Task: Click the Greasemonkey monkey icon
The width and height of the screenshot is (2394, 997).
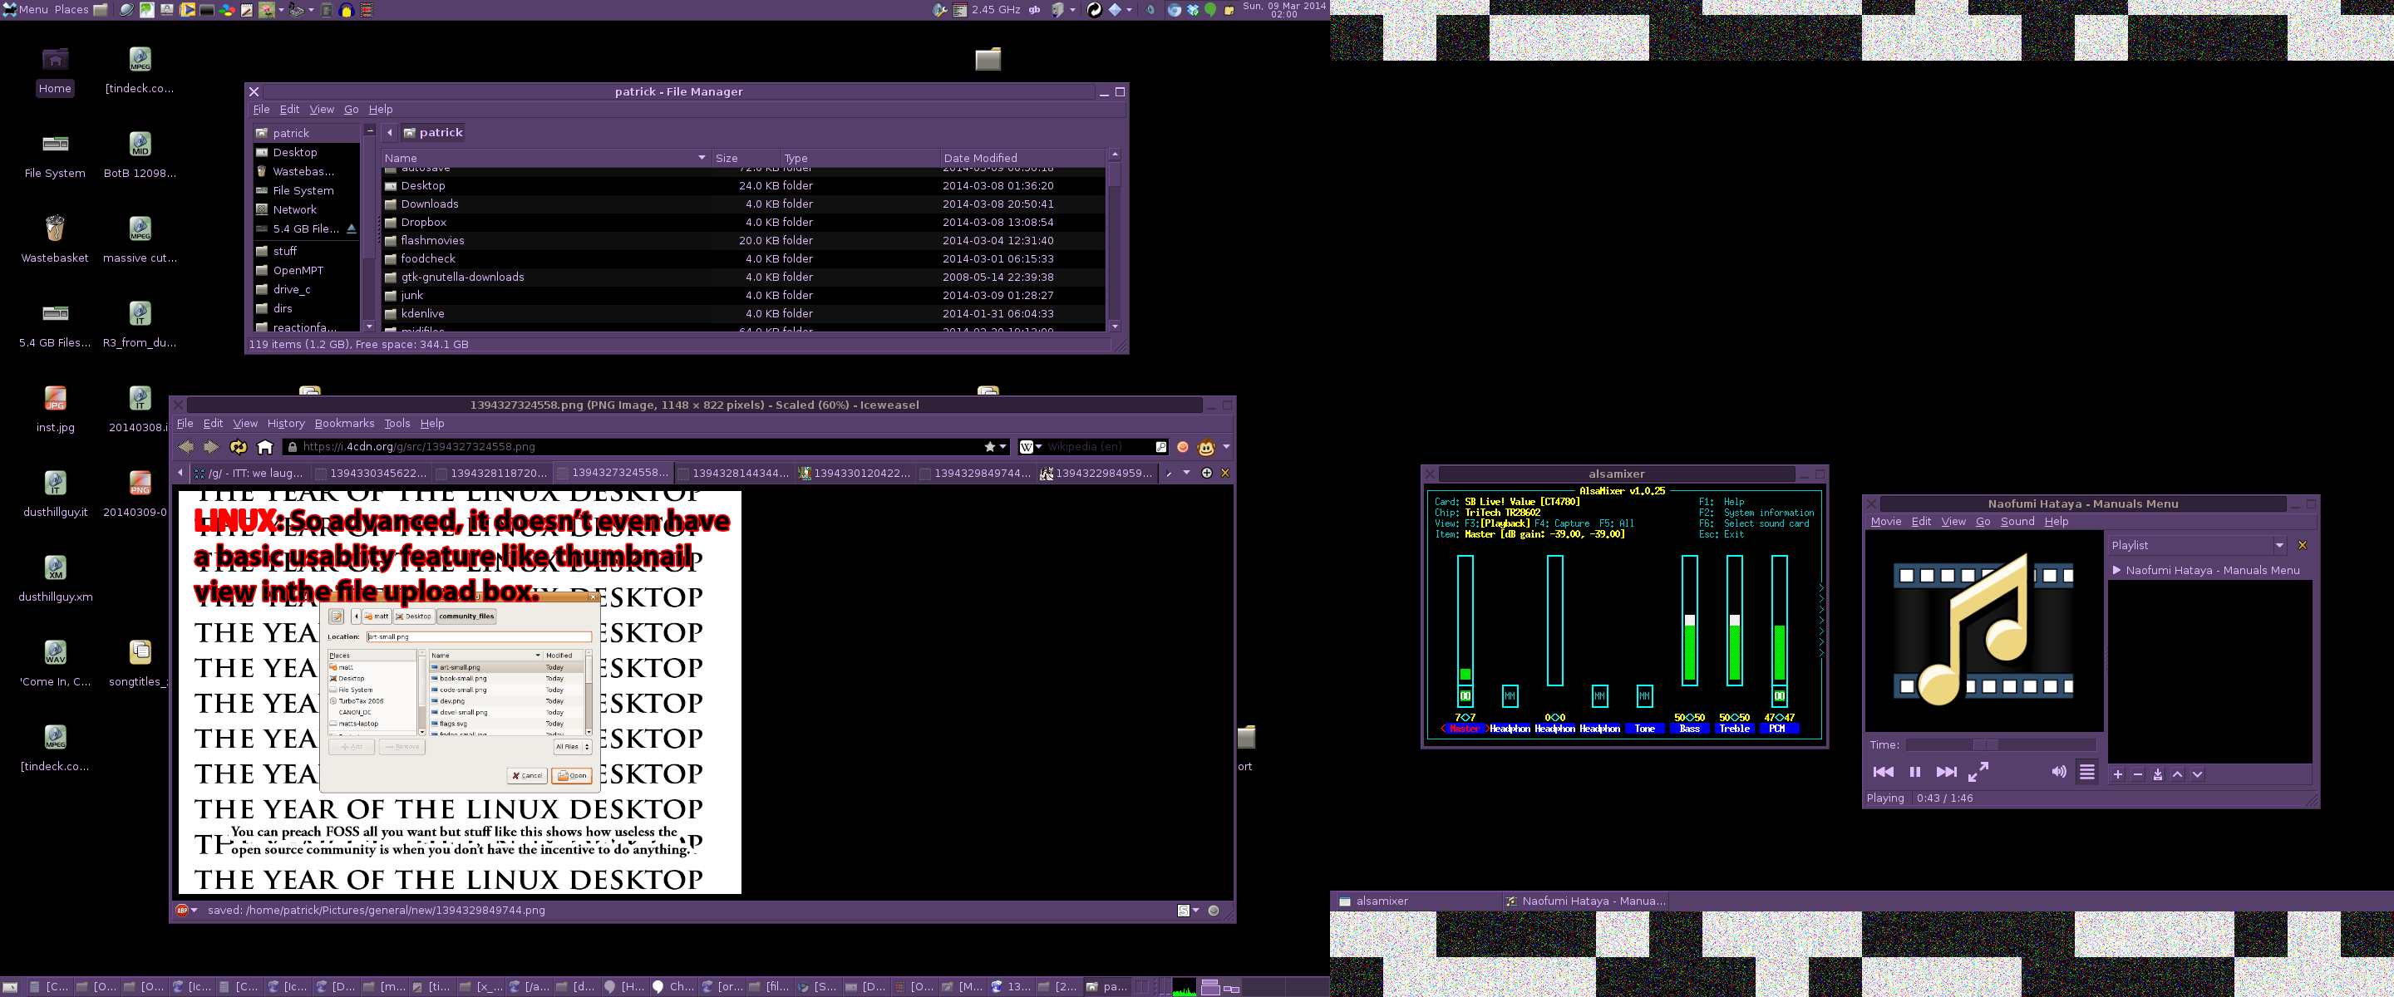Action: [1206, 447]
